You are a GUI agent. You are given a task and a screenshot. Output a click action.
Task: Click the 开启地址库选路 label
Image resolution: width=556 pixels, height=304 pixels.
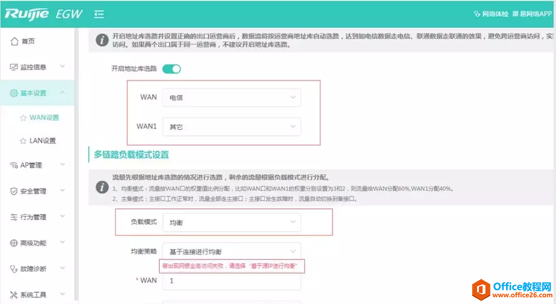coord(134,69)
